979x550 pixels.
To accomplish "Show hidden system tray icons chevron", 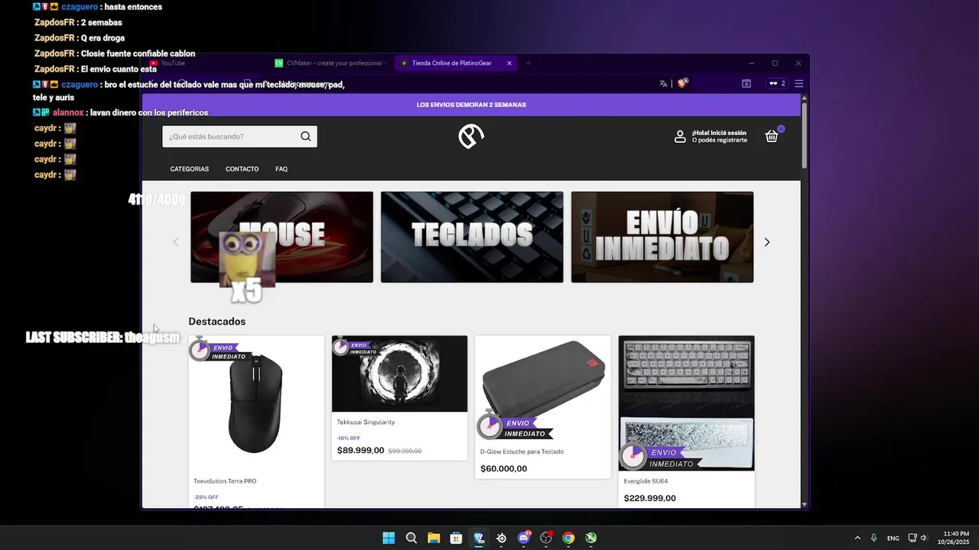I will [x=857, y=538].
